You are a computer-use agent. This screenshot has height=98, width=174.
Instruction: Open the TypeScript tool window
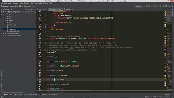click(x=53, y=94)
